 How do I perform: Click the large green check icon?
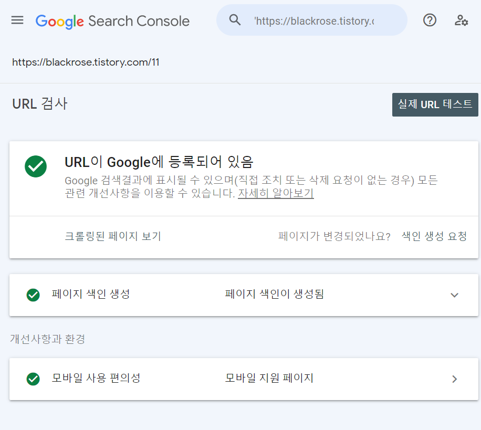(x=36, y=166)
